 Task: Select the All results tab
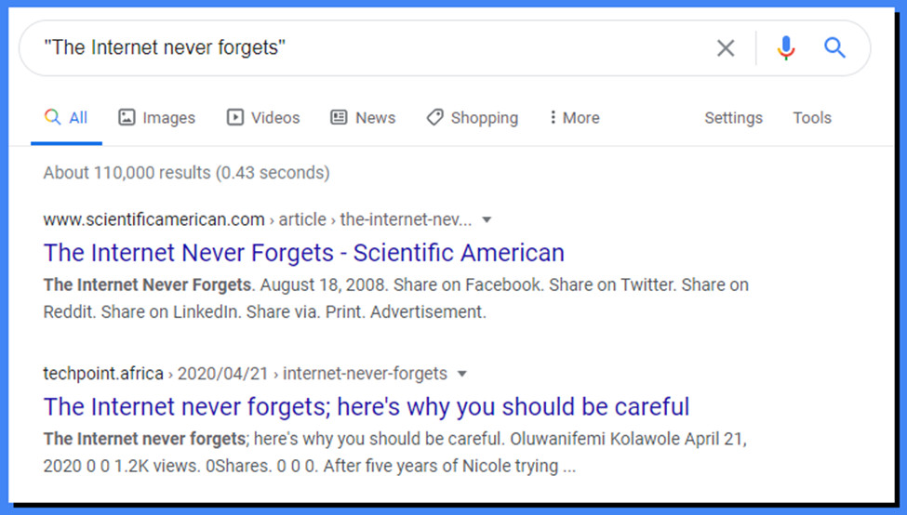tap(67, 118)
